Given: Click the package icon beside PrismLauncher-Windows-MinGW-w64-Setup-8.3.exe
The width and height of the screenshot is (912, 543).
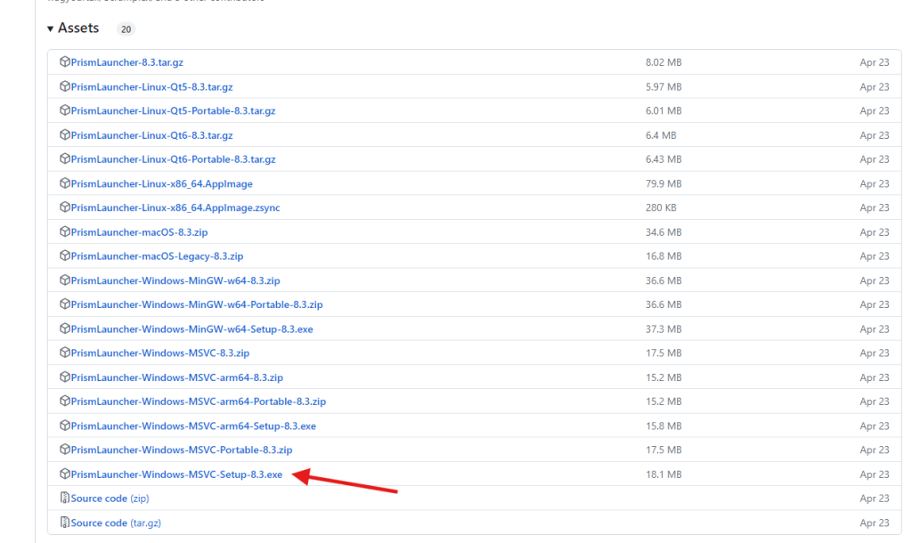Looking at the screenshot, I should pos(62,328).
